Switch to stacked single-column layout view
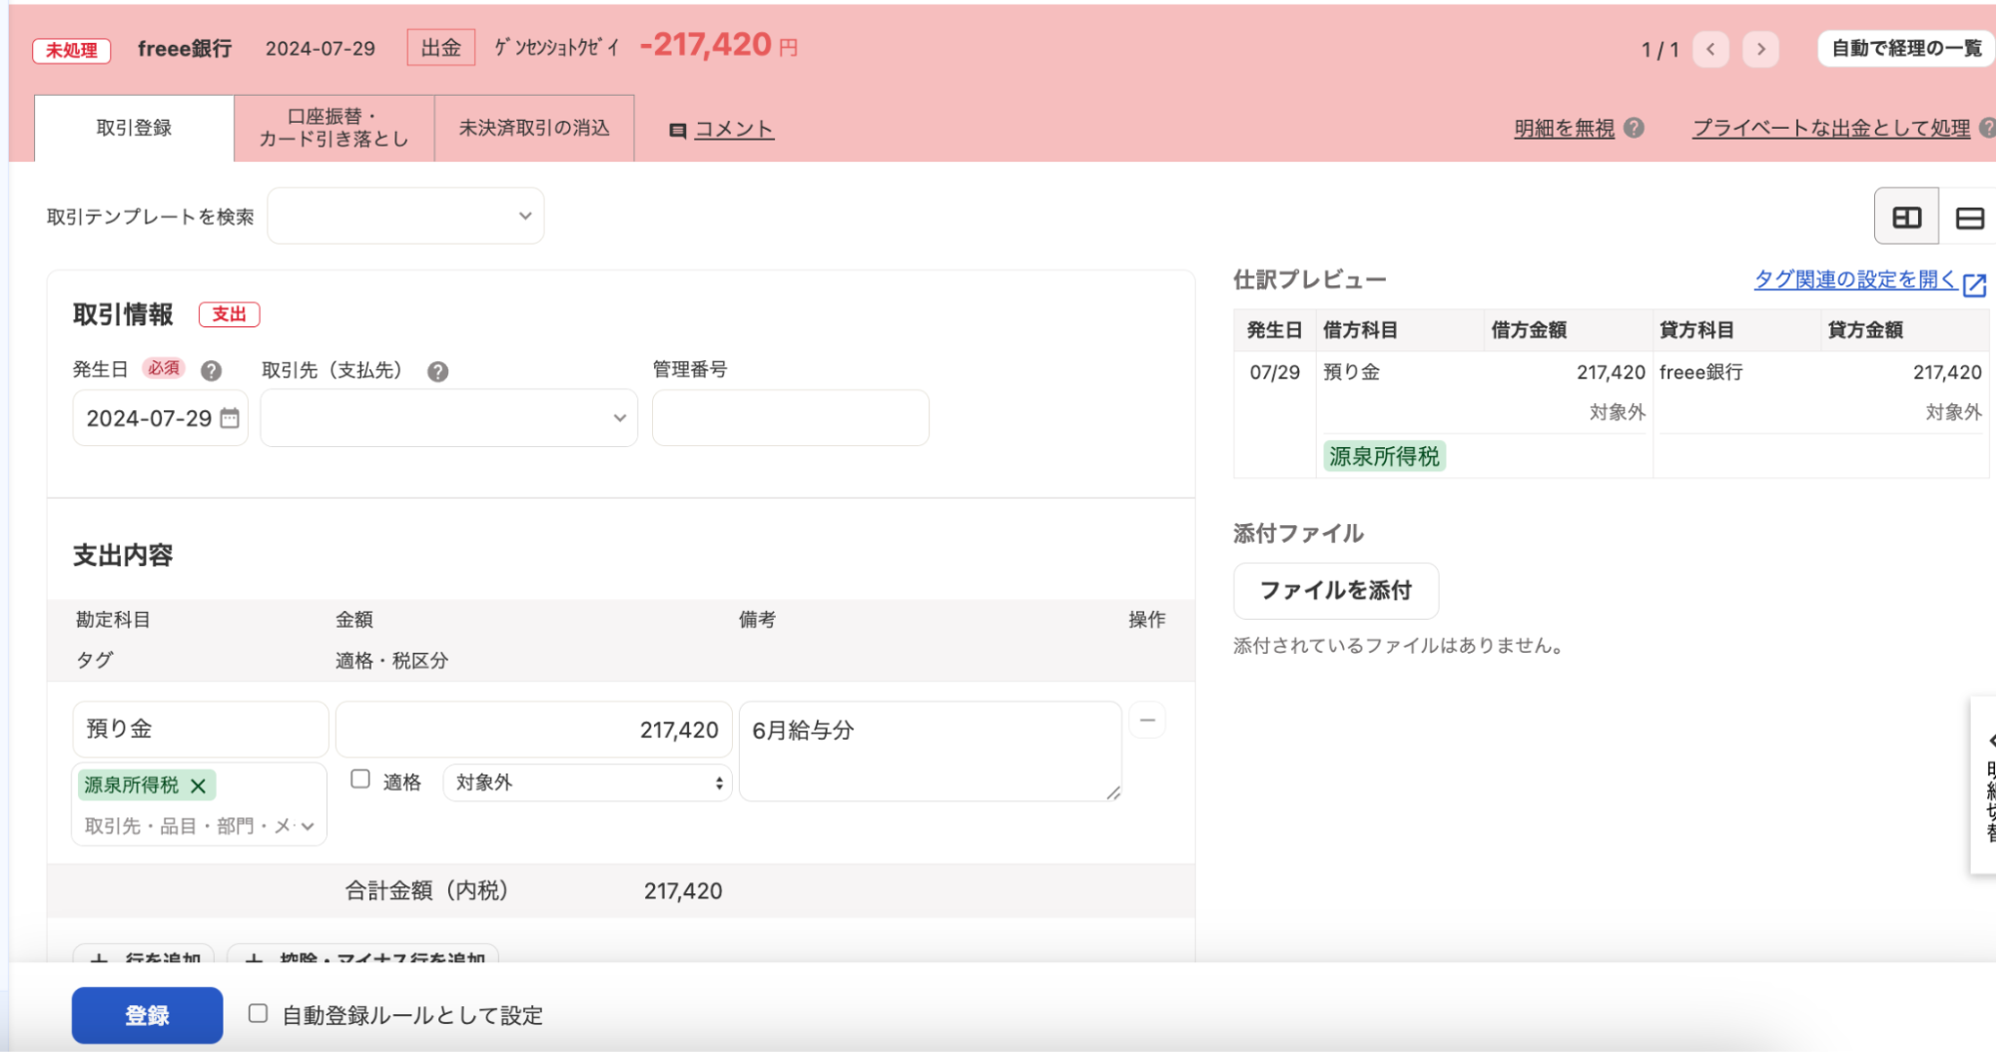The height and width of the screenshot is (1053, 1996). pos(1968,217)
